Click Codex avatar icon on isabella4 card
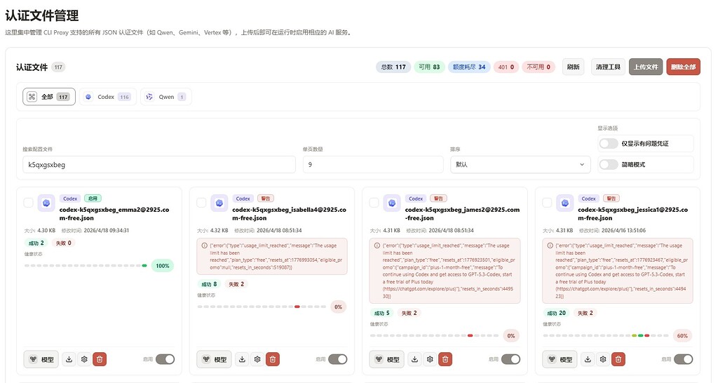 (219, 203)
